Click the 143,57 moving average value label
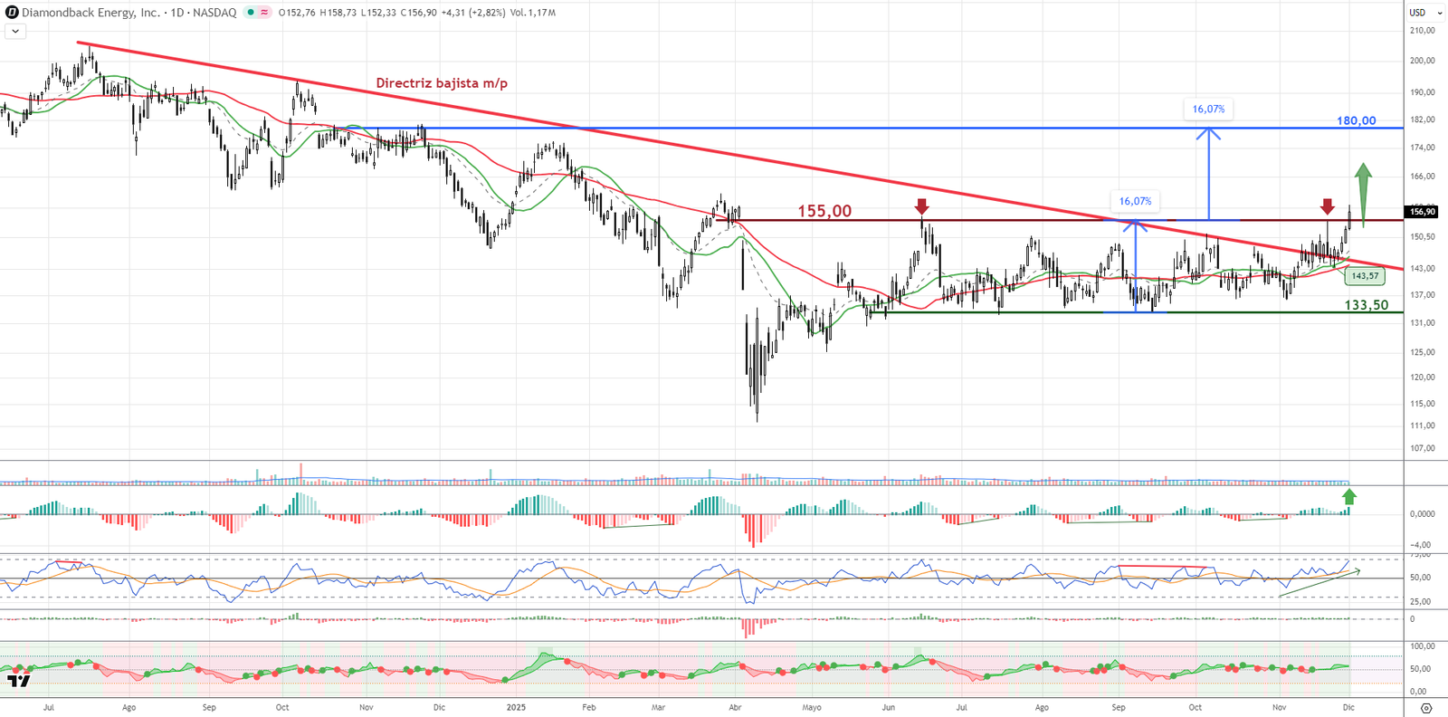The width and height of the screenshot is (1448, 717). [x=1365, y=276]
